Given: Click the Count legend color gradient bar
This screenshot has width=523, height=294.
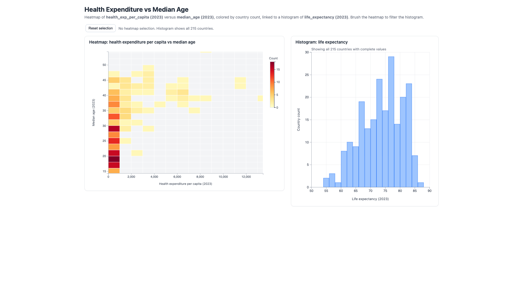Looking at the screenshot, I should pos(272,85).
